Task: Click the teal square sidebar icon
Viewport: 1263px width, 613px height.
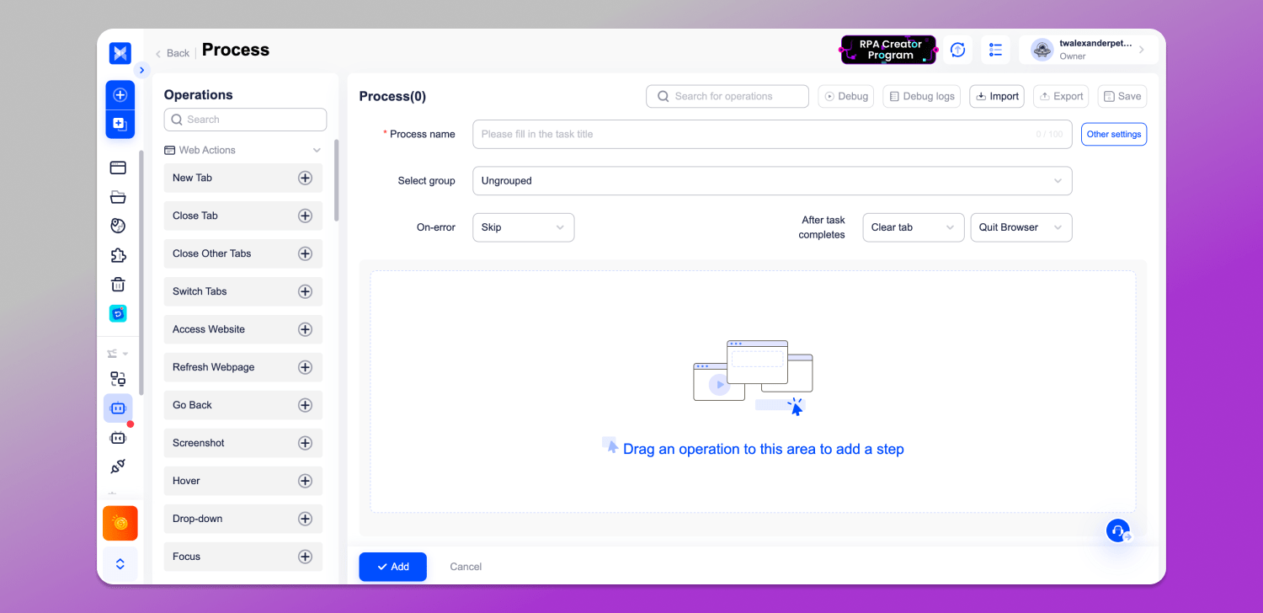Action: coord(118,313)
